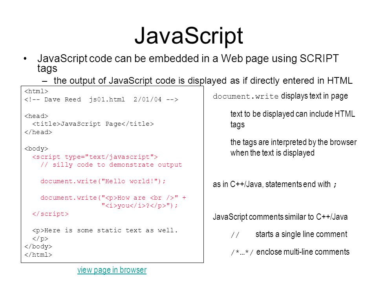Viewport: 377px width, 283px height.
Task: Click the '<body>' opening tag line
Action: pos(36,149)
